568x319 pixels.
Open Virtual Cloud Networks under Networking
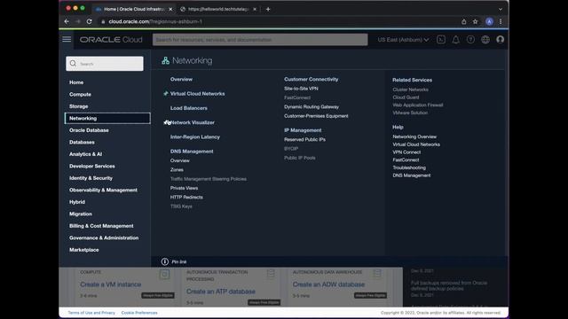[x=197, y=94]
